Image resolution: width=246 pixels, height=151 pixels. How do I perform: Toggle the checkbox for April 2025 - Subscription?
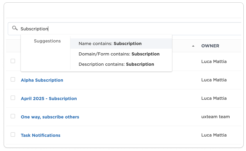tap(13, 98)
